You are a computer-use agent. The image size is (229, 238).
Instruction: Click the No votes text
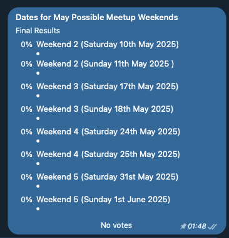(x=116, y=225)
